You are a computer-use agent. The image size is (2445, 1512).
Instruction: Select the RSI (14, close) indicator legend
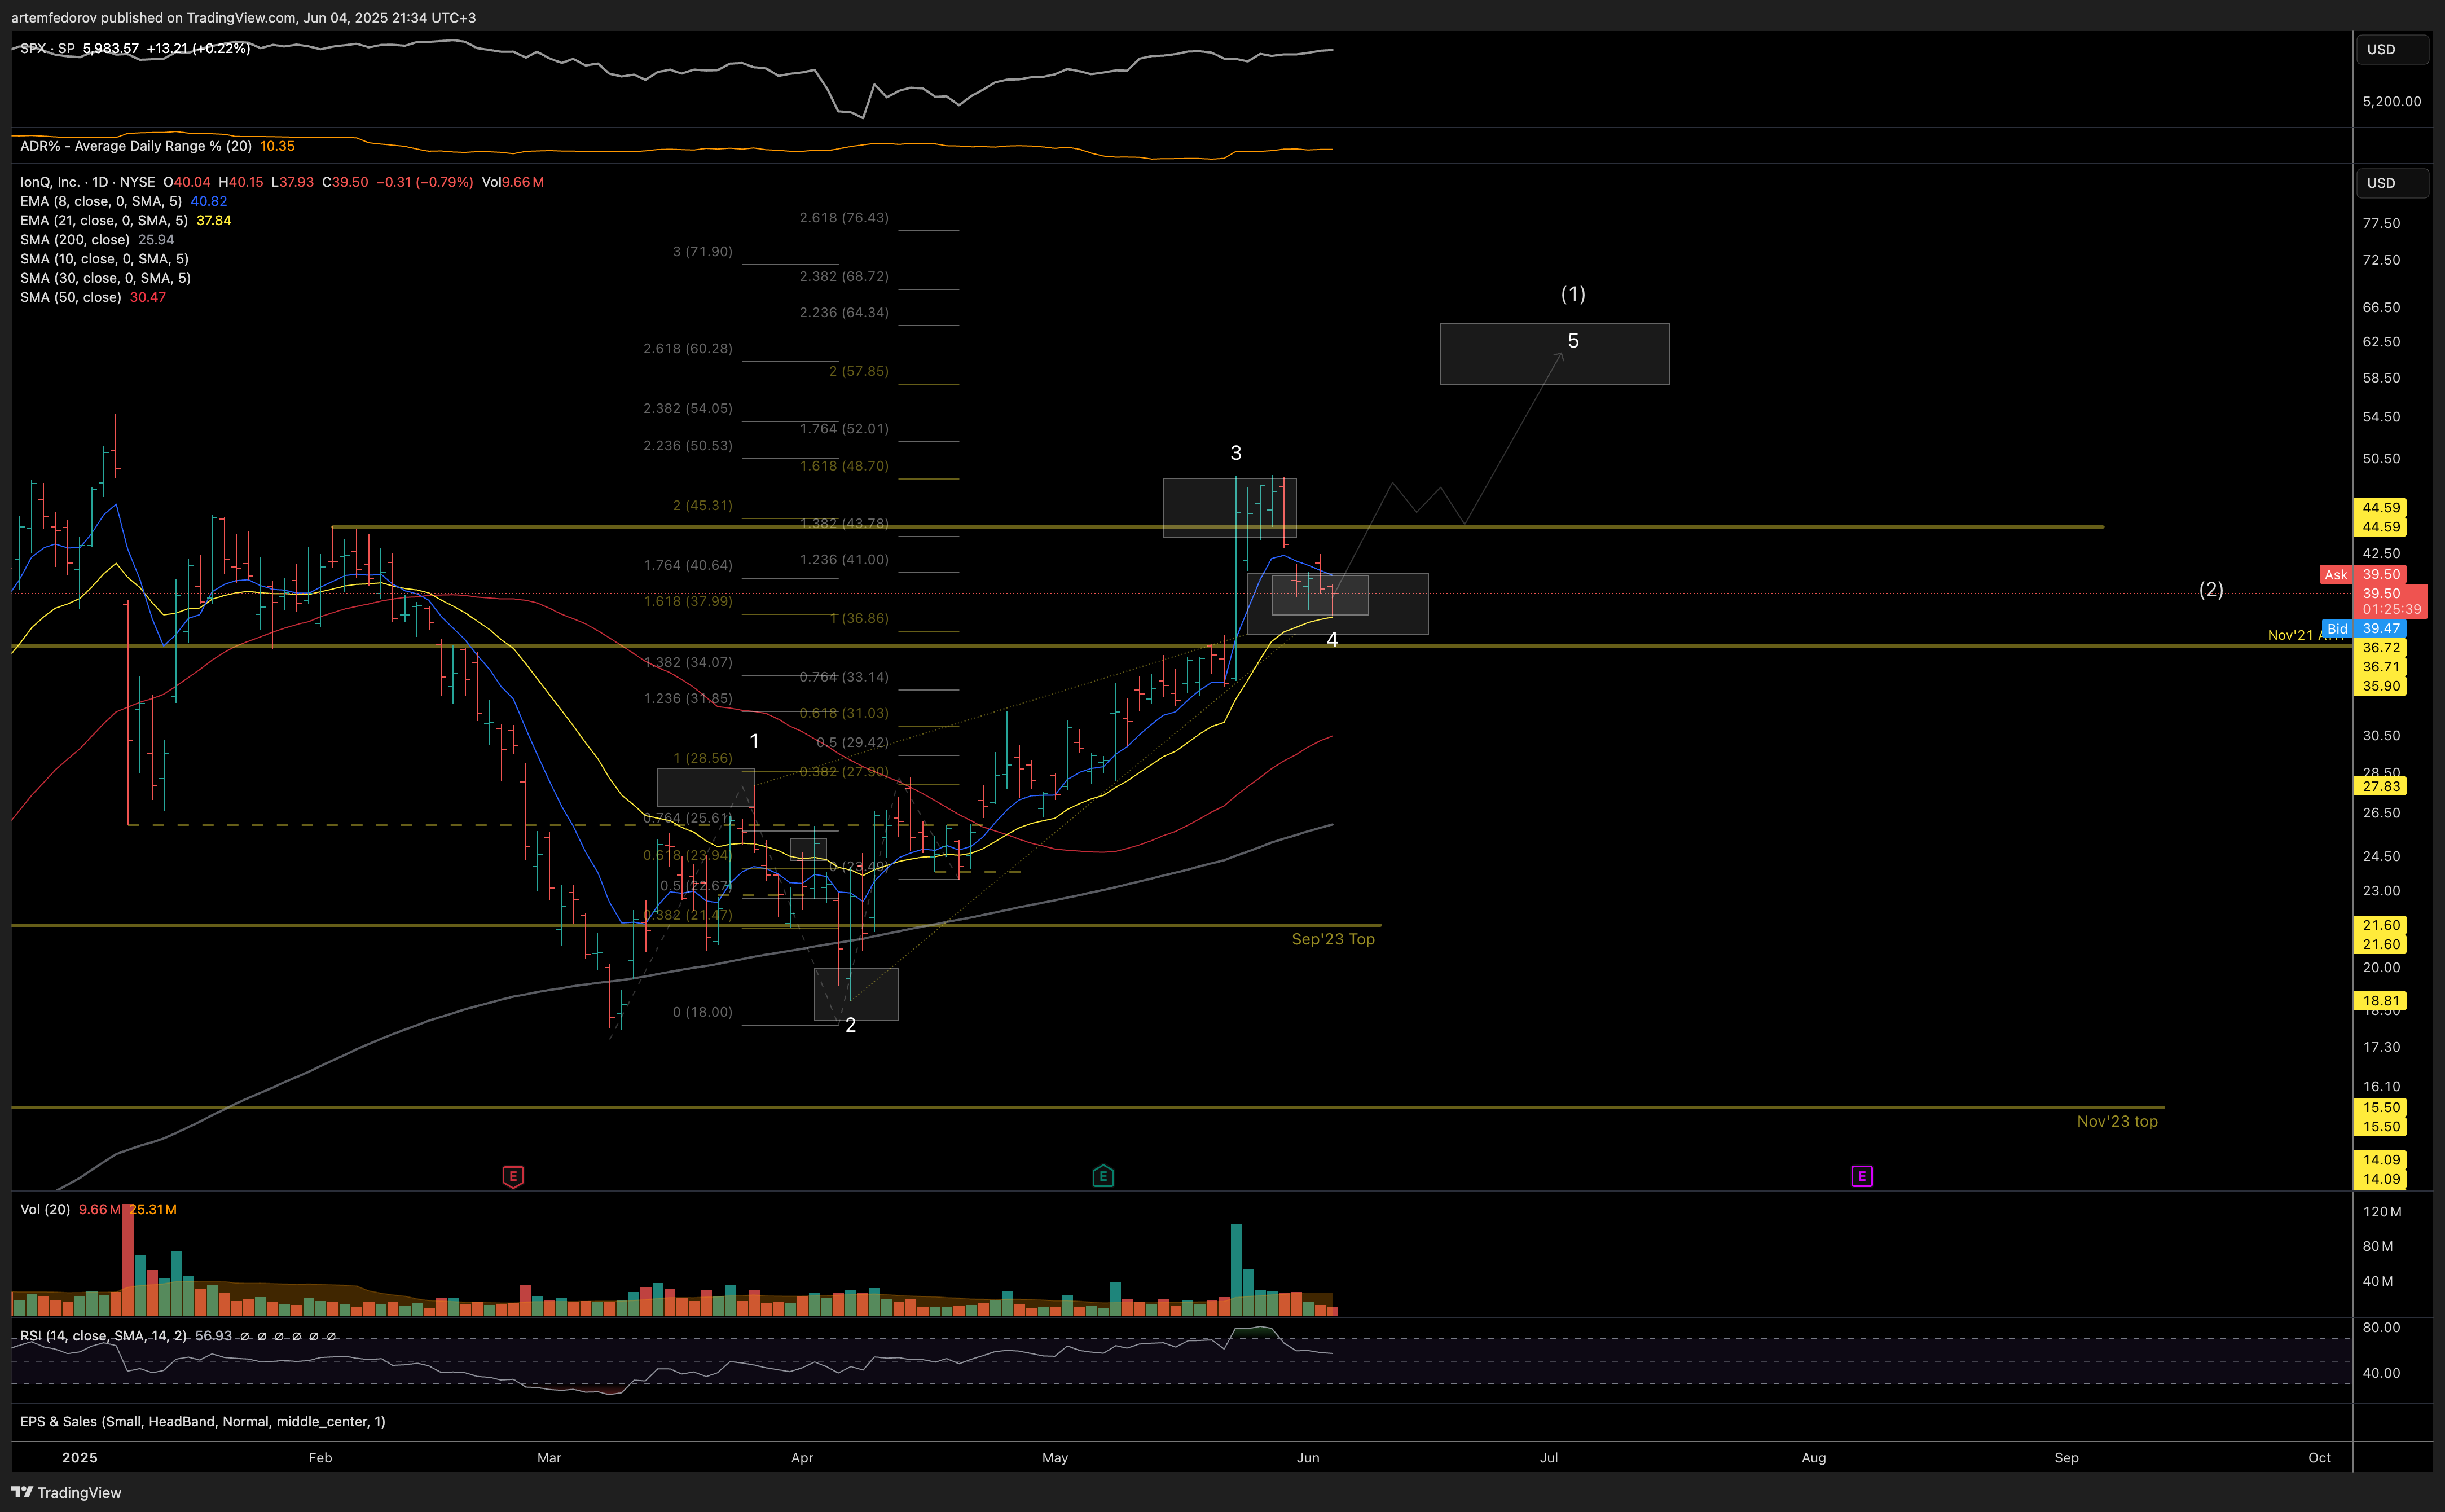click(103, 1336)
